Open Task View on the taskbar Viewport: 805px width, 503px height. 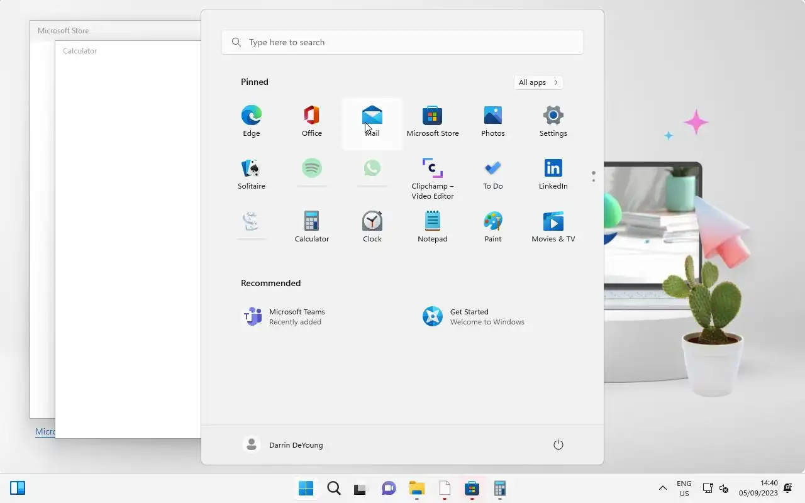[360, 489]
